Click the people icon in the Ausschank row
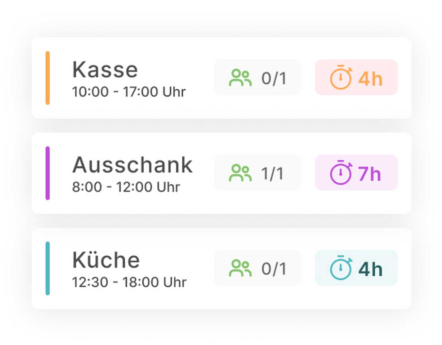 tap(240, 173)
